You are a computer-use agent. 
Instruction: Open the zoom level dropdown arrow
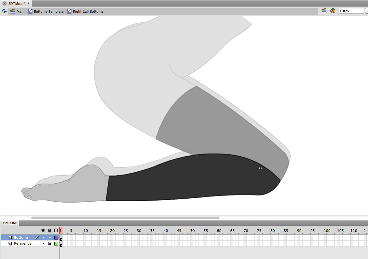tap(366, 11)
